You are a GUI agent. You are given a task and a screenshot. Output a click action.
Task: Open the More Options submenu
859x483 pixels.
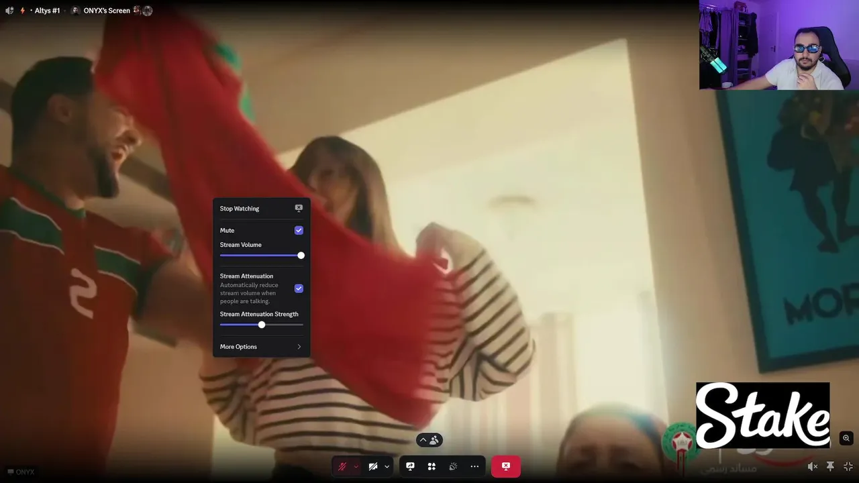(261, 347)
